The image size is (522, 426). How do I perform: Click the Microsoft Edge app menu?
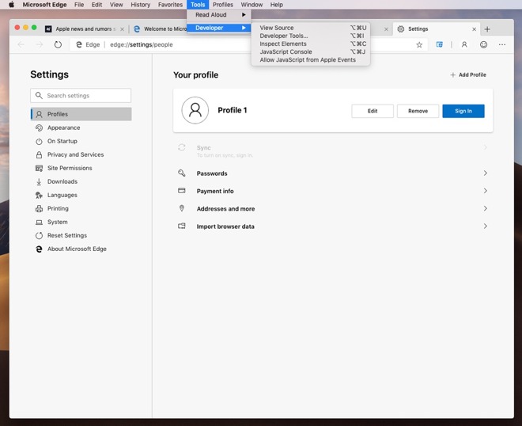point(44,5)
